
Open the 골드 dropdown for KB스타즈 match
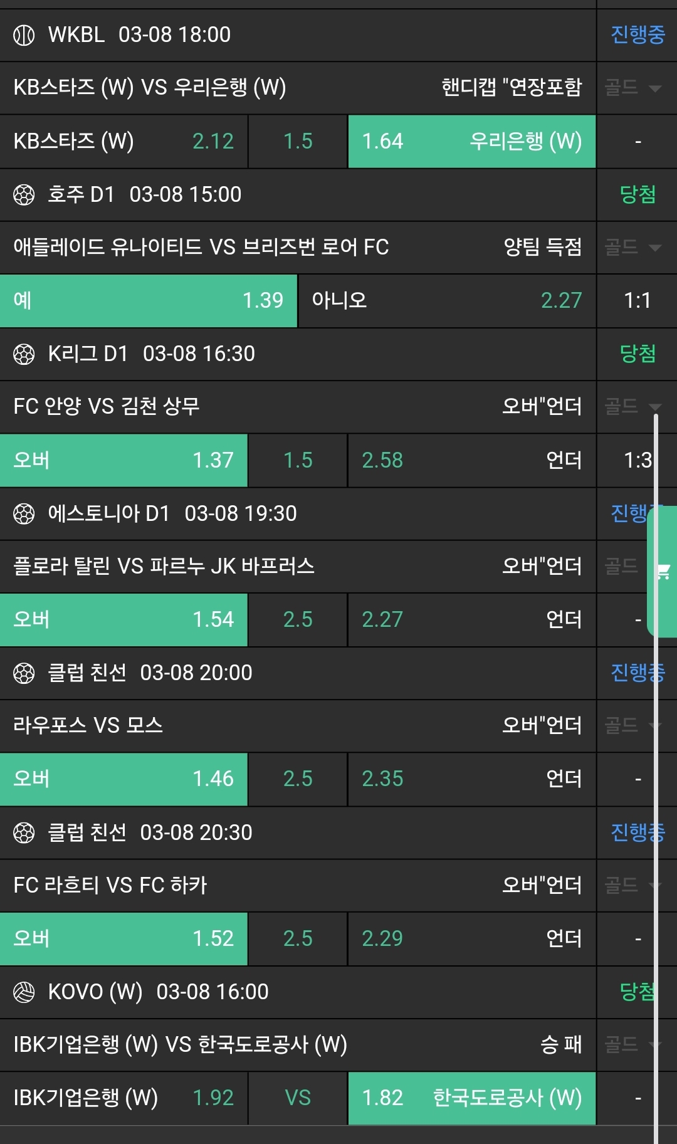point(633,88)
